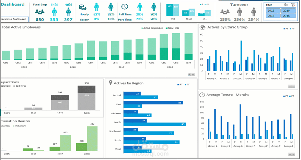Click the female figure icon above 297

click(x=69, y=12)
